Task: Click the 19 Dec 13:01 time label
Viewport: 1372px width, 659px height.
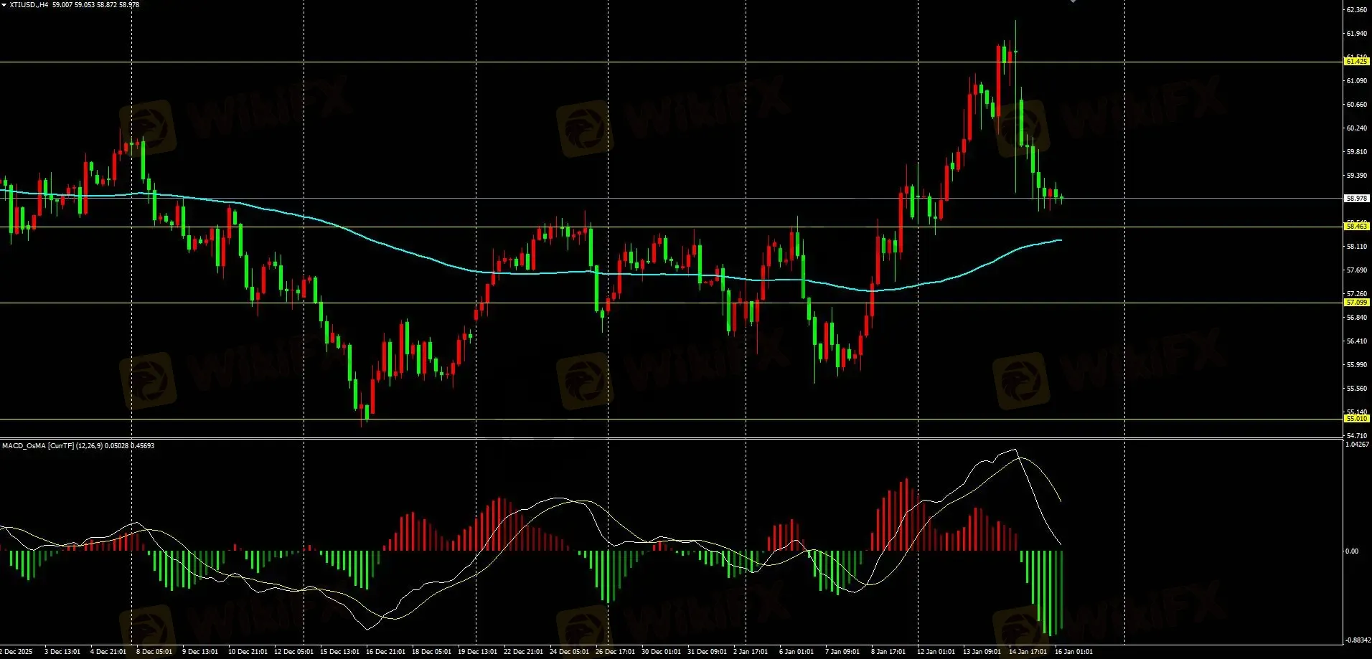Action: (x=477, y=652)
